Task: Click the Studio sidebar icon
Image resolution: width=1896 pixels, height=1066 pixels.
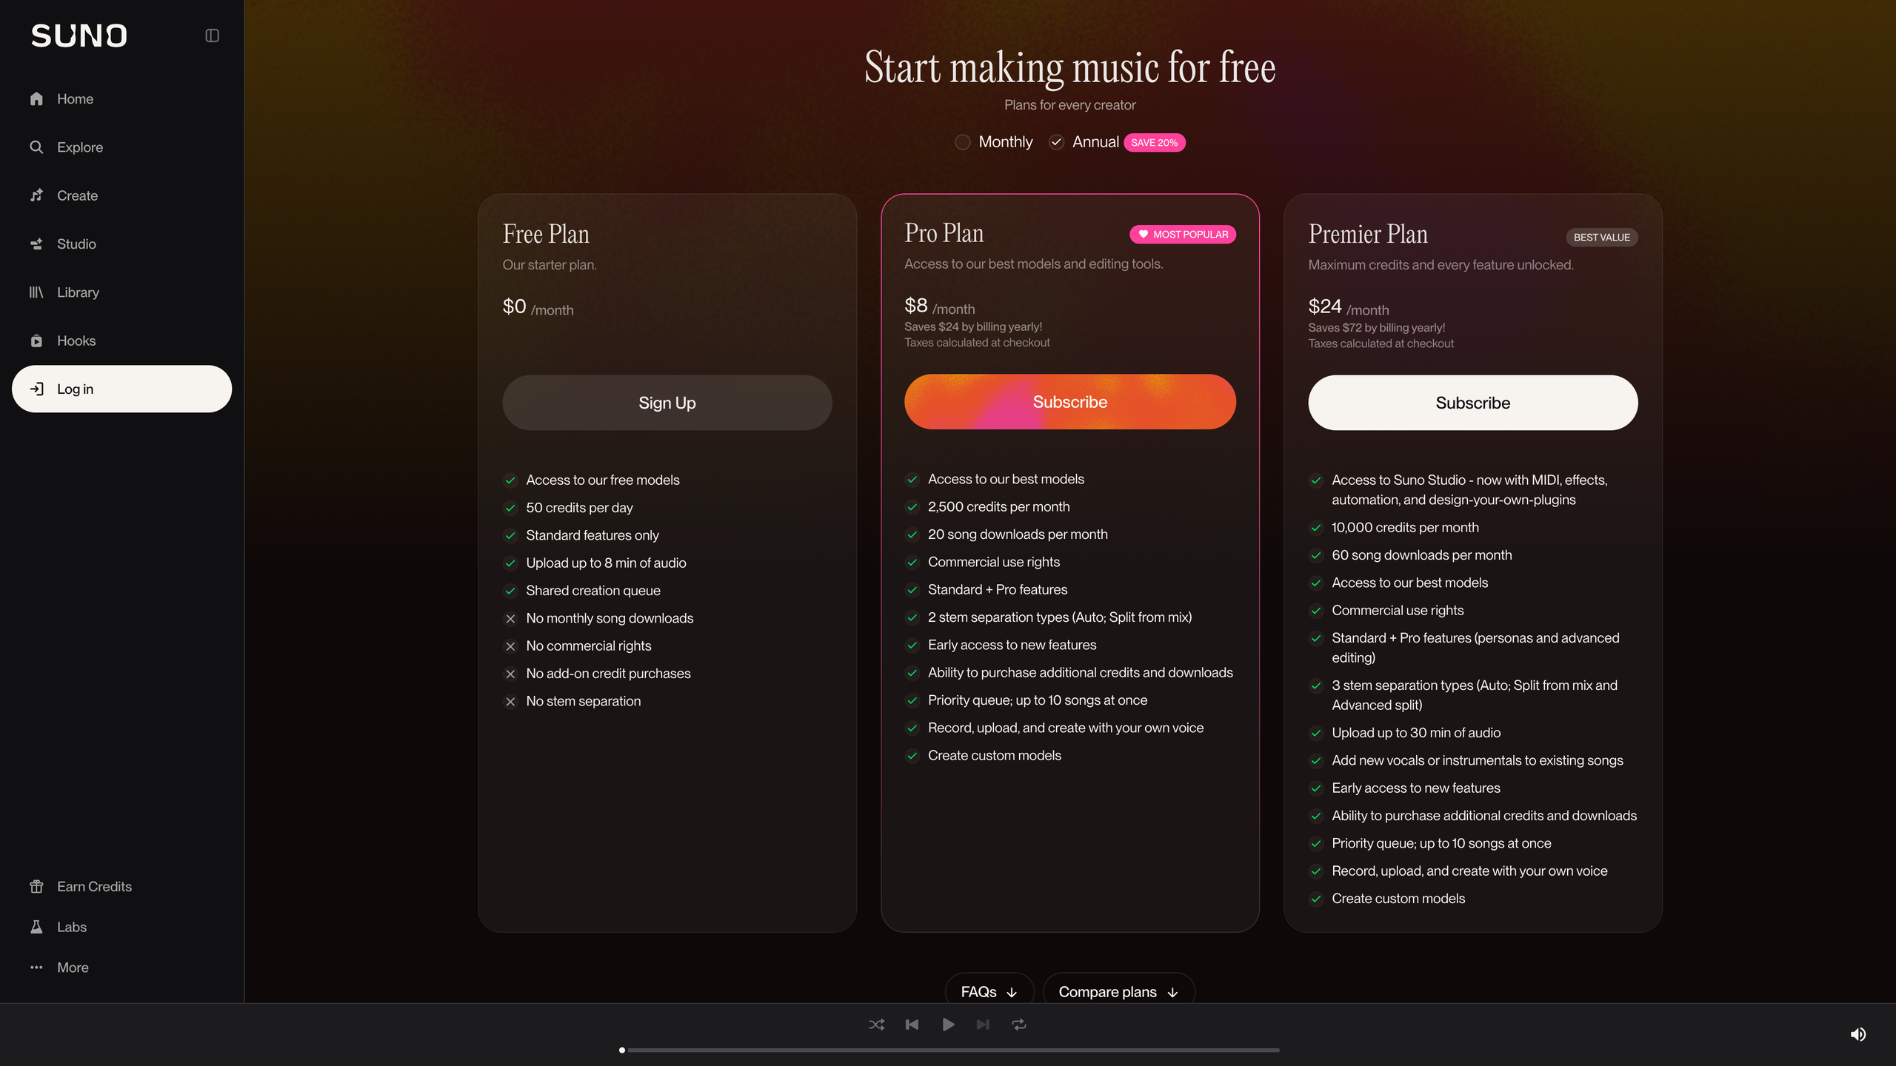Action: click(x=36, y=244)
